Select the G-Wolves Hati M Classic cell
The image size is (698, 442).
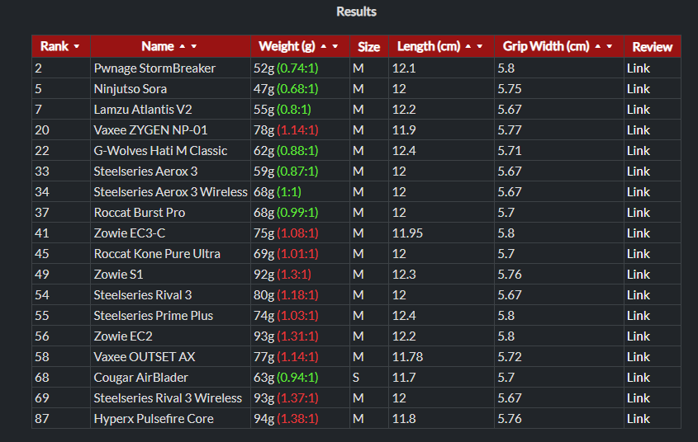[170, 151]
